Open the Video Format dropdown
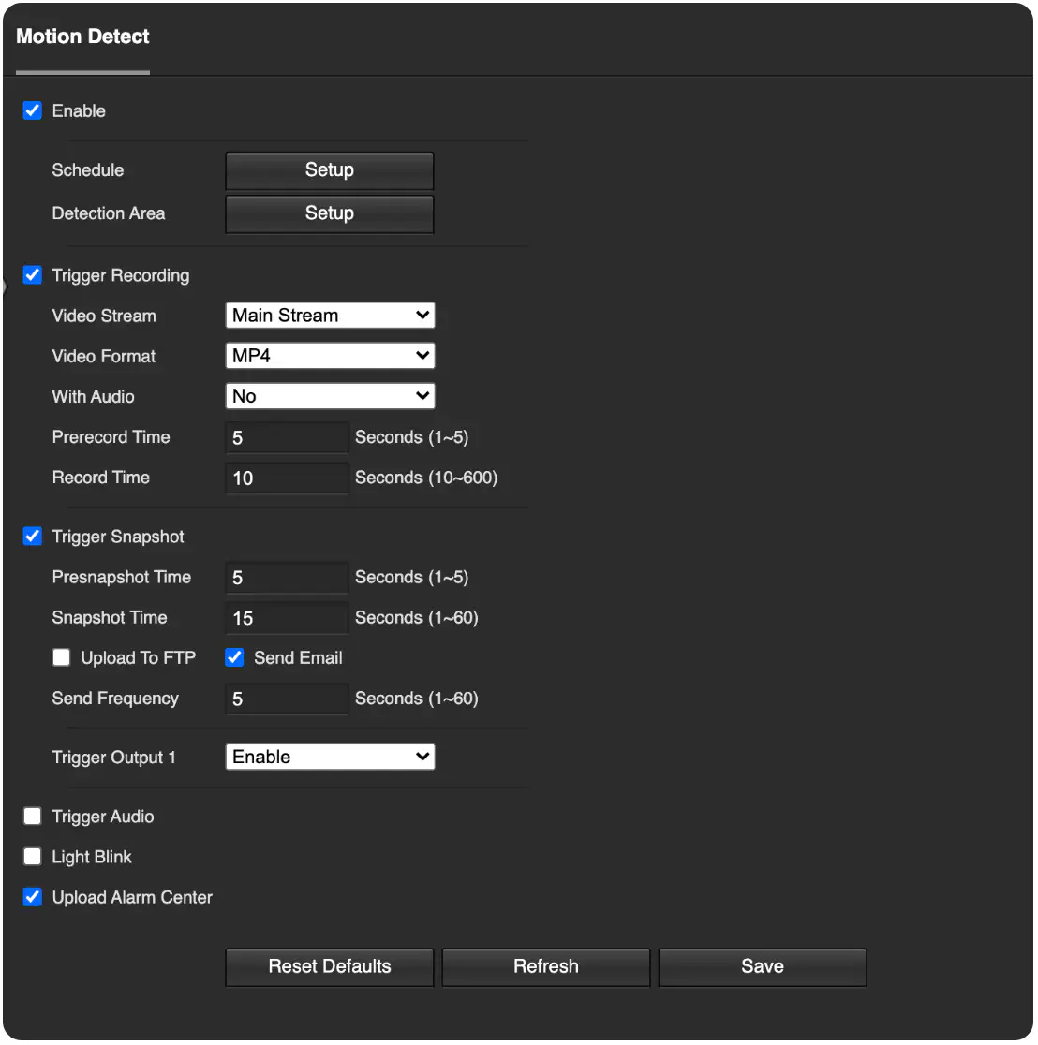 [330, 356]
